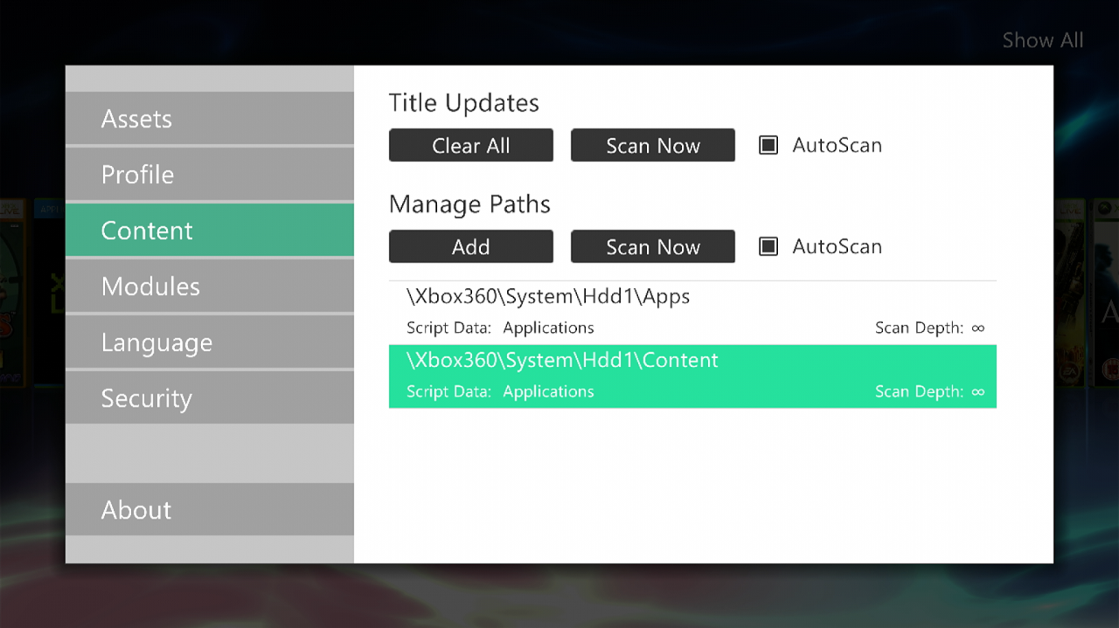
Task: Click Show All in top right corner
Action: pyautogui.click(x=1042, y=40)
